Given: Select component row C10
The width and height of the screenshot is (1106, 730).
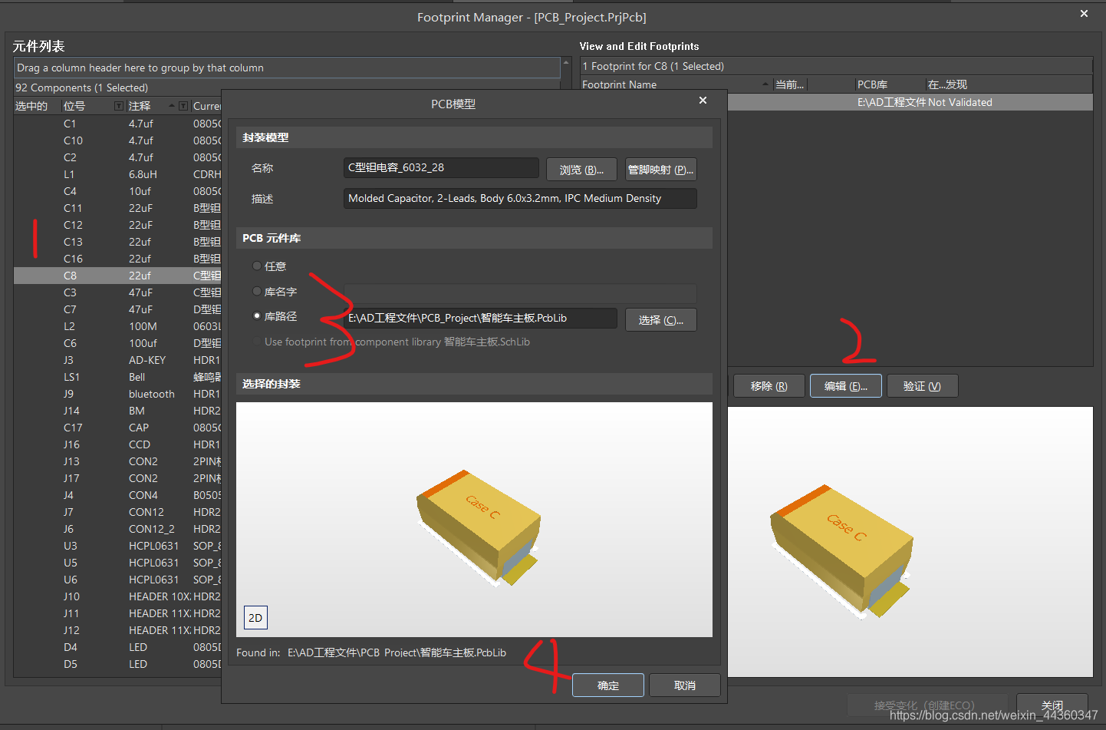Looking at the screenshot, I should [x=117, y=140].
